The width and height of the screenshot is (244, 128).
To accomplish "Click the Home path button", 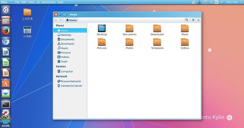I will 71,20.
